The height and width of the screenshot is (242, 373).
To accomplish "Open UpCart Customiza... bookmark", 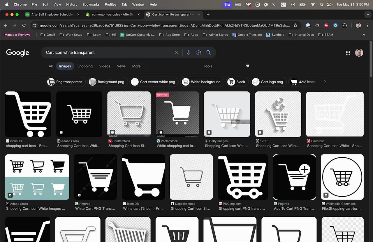I will click(x=138, y=35).
